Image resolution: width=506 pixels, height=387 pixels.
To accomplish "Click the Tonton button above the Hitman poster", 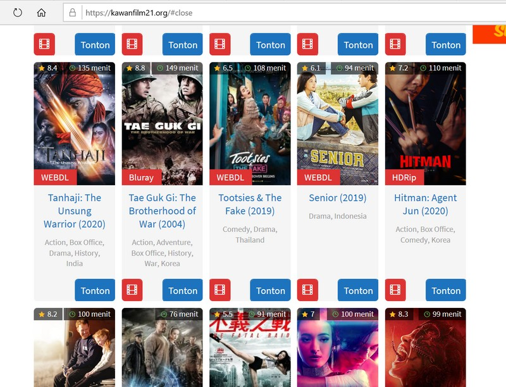I will (446, 44).
